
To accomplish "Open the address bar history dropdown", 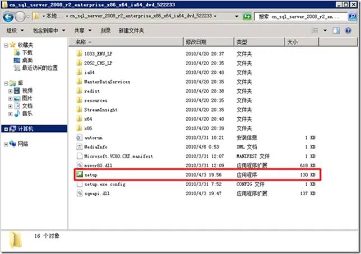I will coord(237,16).
